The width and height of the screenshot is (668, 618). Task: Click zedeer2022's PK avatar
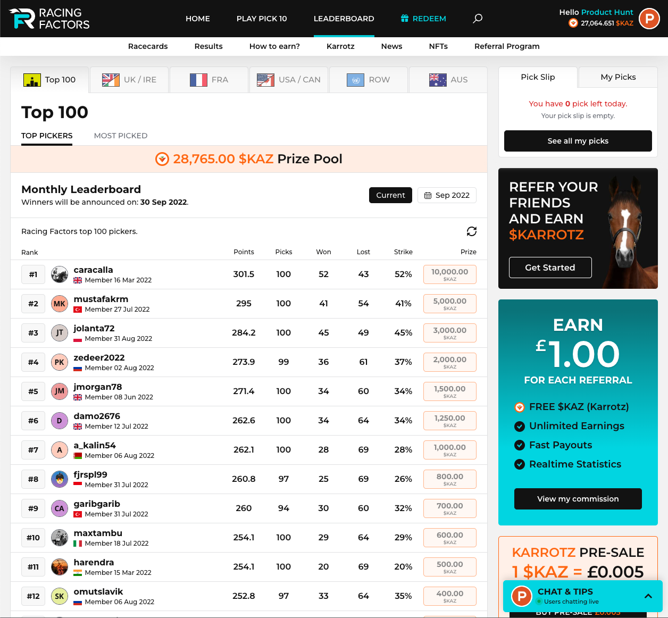coord(60,362)
